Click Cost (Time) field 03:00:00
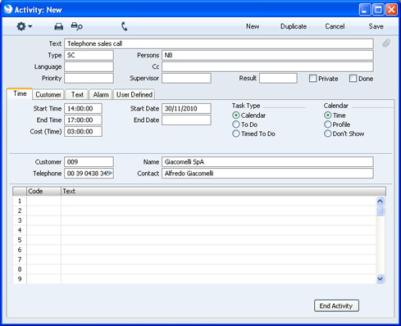The height and width of the screenshot is (326, 401). click(83, 131)
